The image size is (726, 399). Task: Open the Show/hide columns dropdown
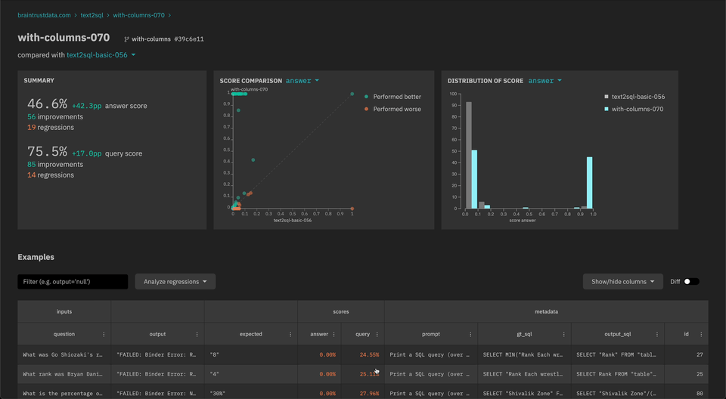tap(622, 282)
